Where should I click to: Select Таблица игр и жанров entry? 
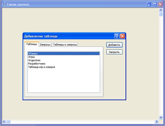tap(41, 67)
